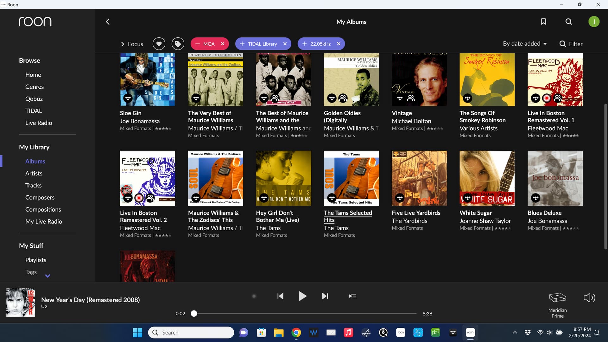Skip to previous track

click(280, 296)
